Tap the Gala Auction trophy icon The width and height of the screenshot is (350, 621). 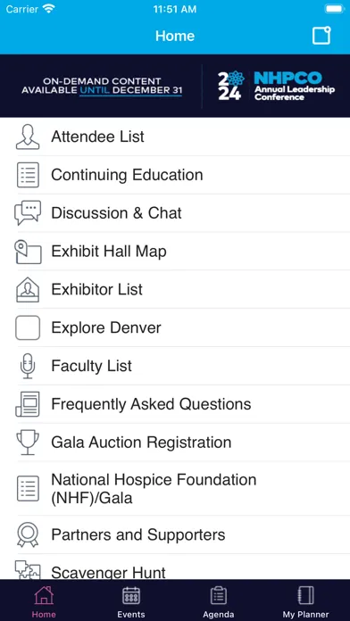pyautogui.click(x=28, y=443)
